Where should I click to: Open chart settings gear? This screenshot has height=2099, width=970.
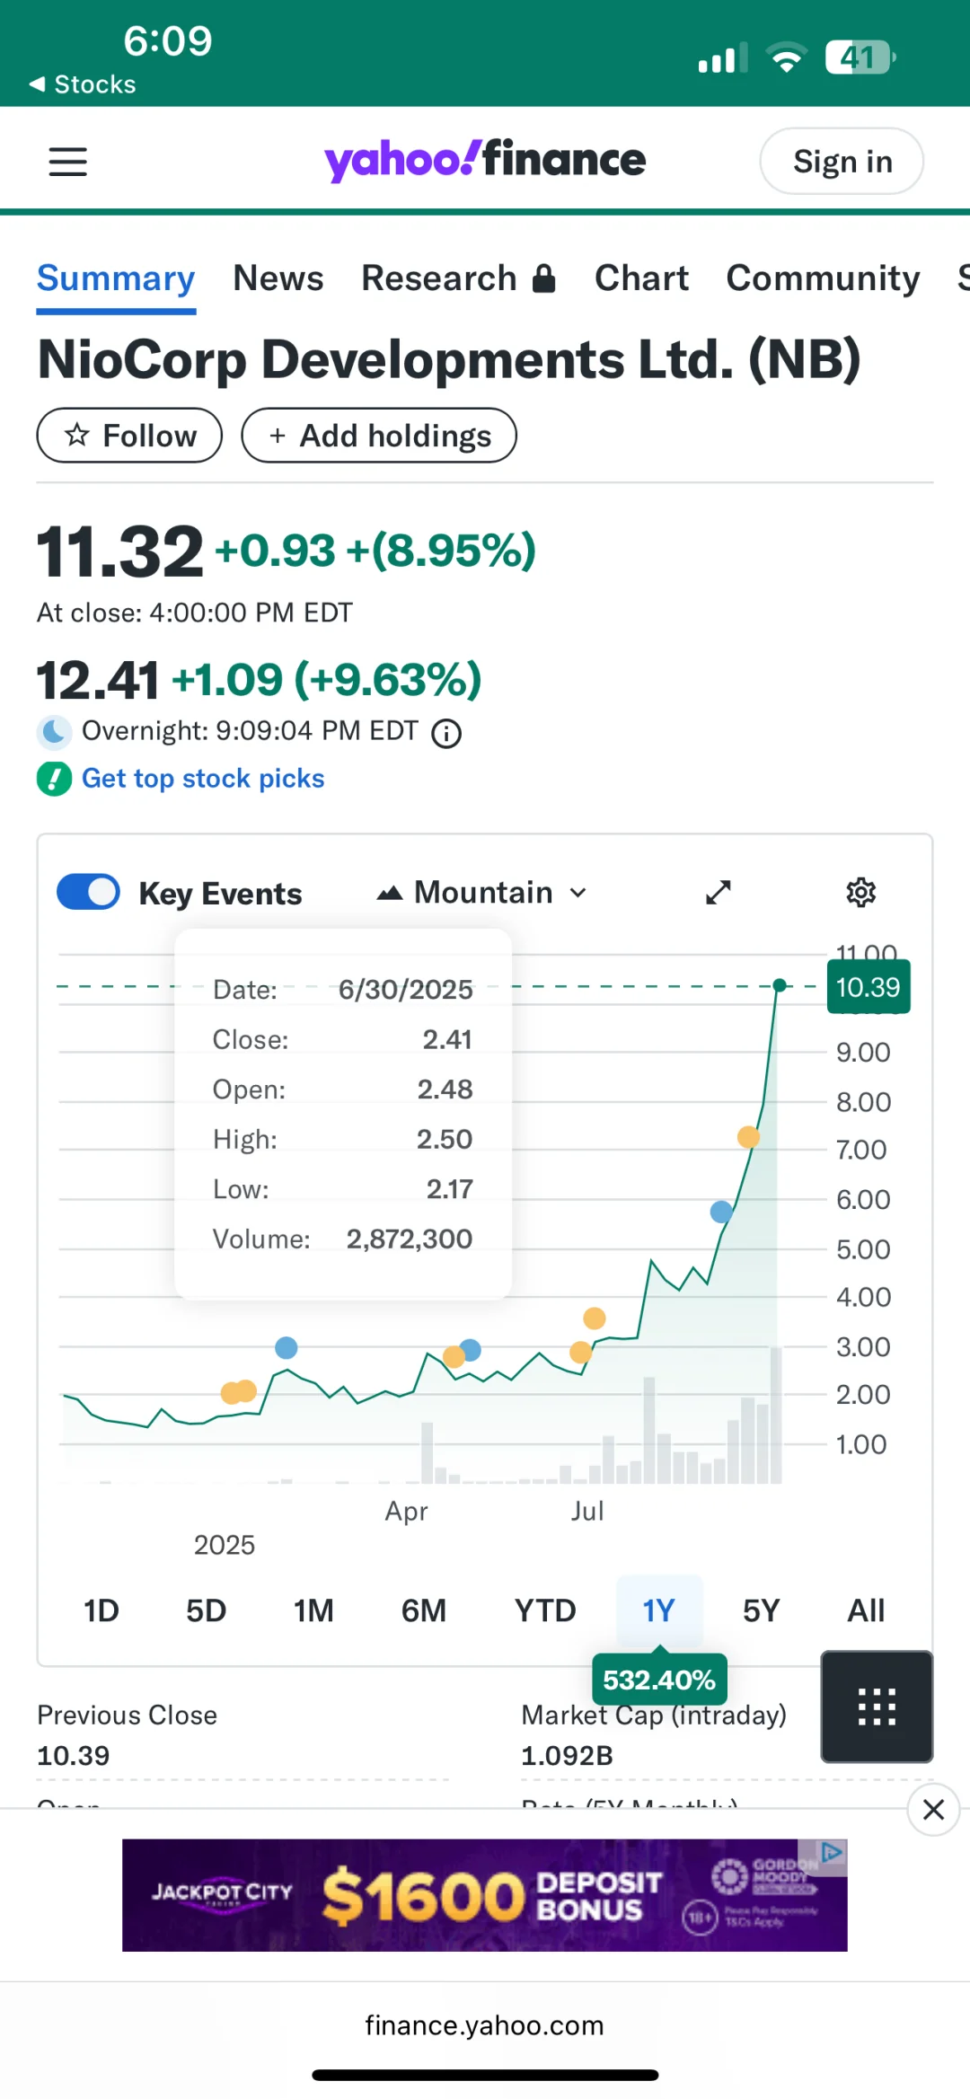click(860, 892)
